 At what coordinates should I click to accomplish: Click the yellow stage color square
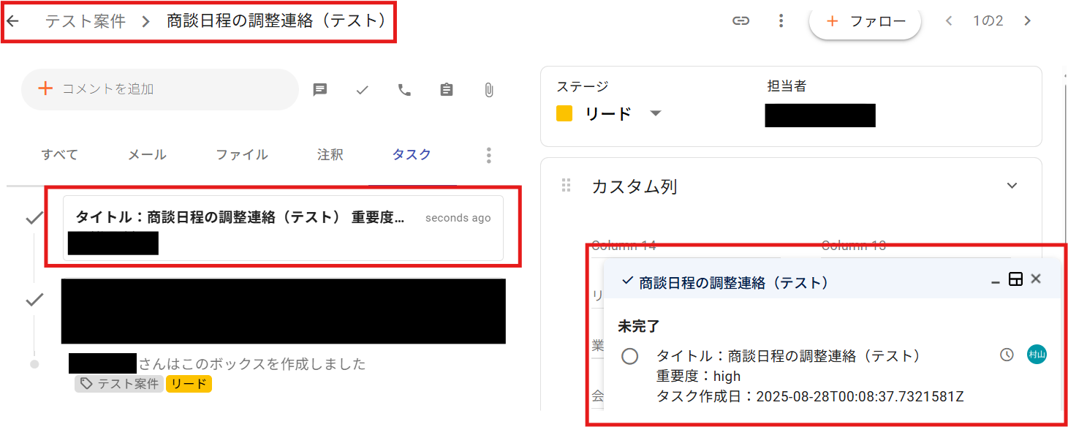coord(564,114)
